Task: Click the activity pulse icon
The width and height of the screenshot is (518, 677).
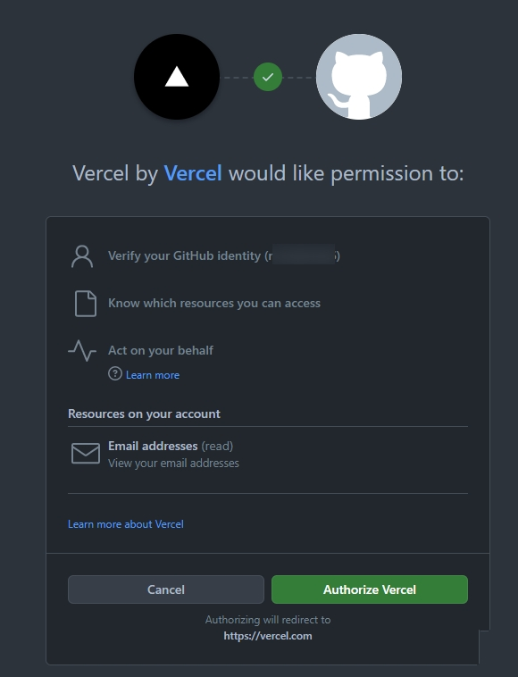Action: (82, 351)
